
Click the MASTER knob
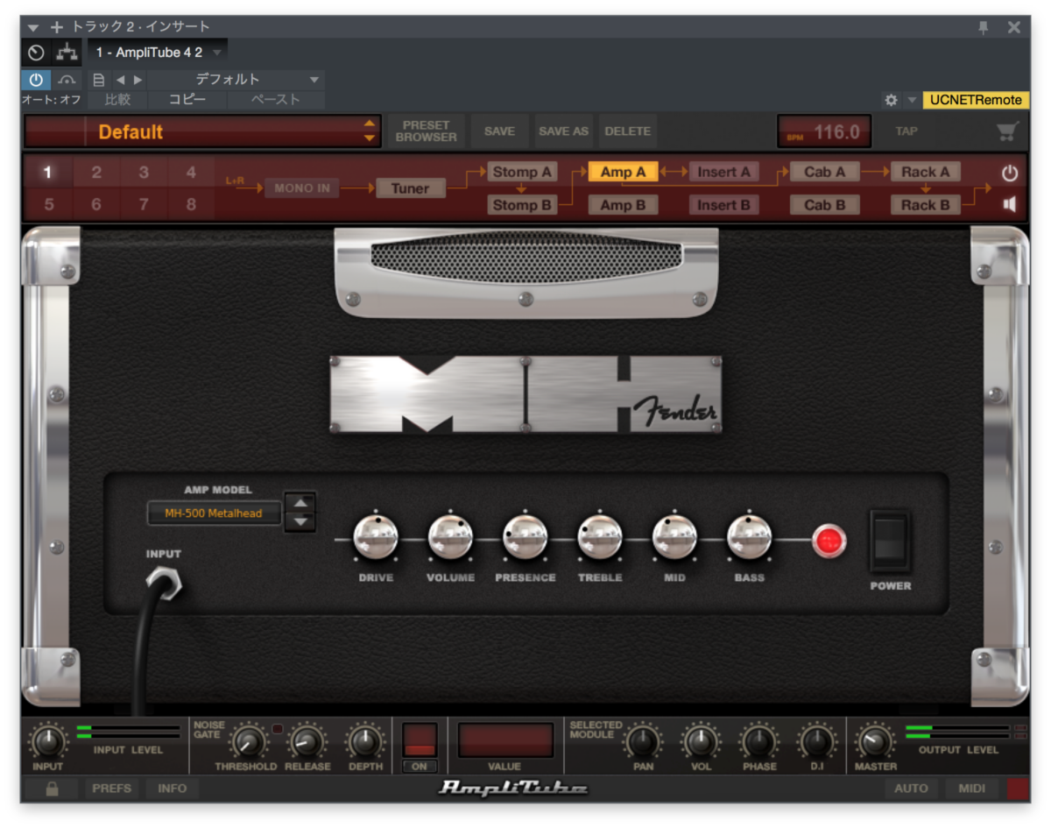(875, 742)
